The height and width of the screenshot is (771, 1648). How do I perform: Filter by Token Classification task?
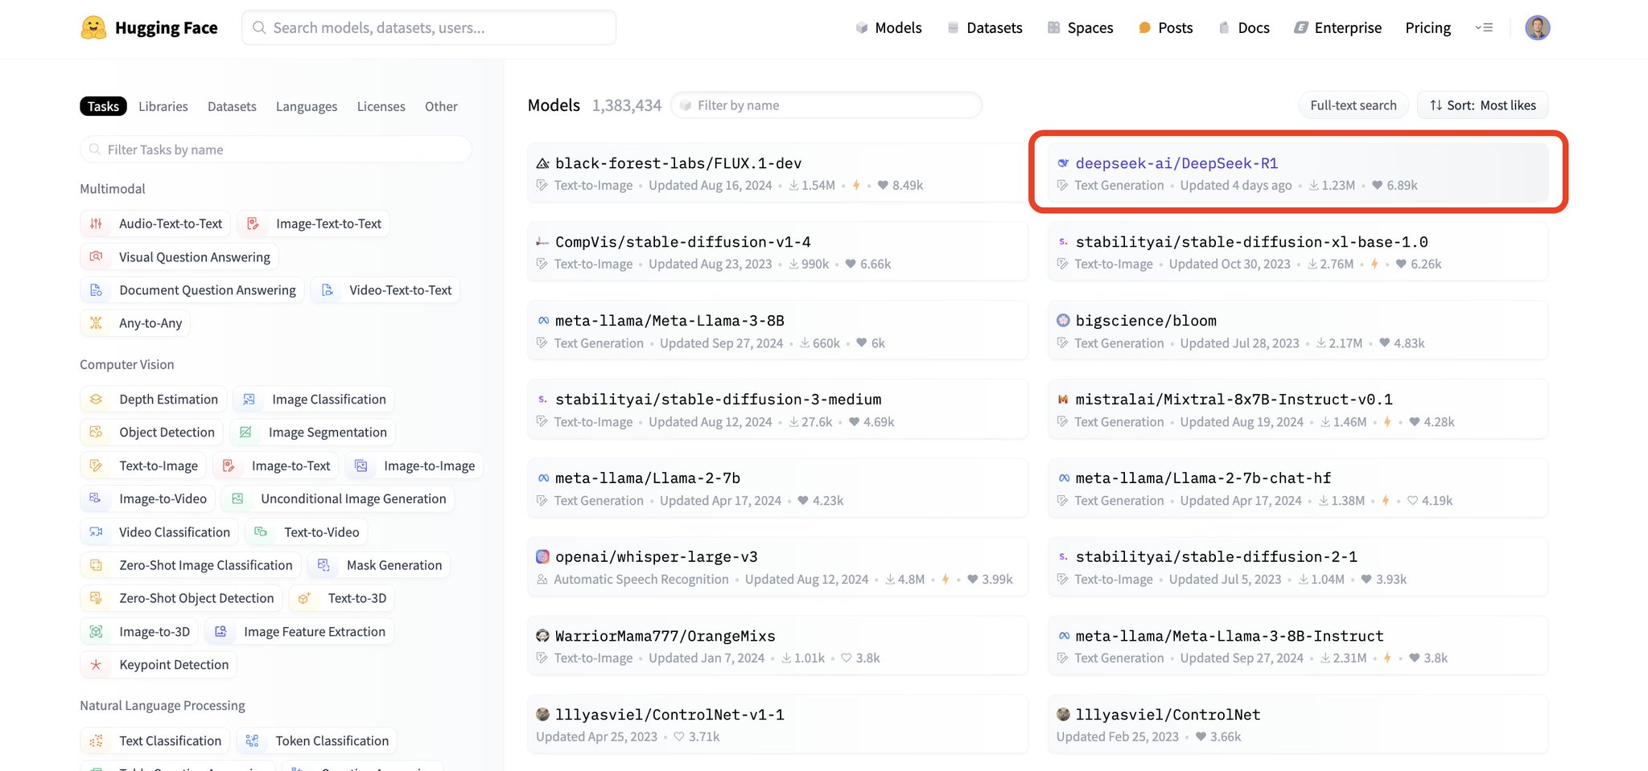pyautogui.click(x=317, y=740)
